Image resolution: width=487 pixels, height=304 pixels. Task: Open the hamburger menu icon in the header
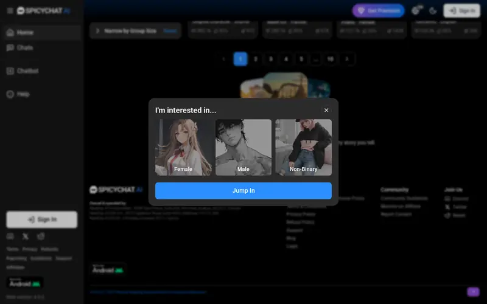(10, 11)
